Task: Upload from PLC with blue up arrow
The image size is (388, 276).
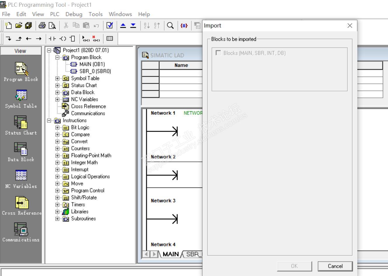Action: click(123, 26)
